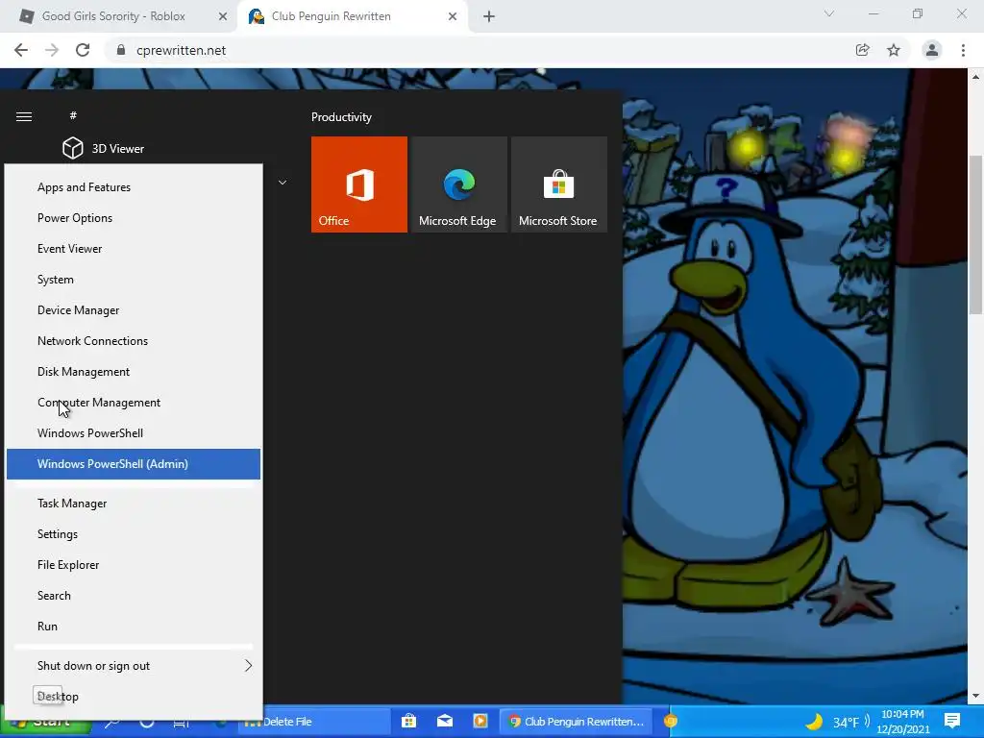This screenshot has height=738, width=984.
Task: Open the orange media player taskbar icon
Action: [480, 721]
